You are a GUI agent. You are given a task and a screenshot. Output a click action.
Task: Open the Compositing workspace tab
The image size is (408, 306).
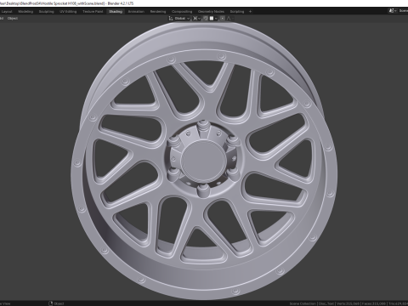182,12
